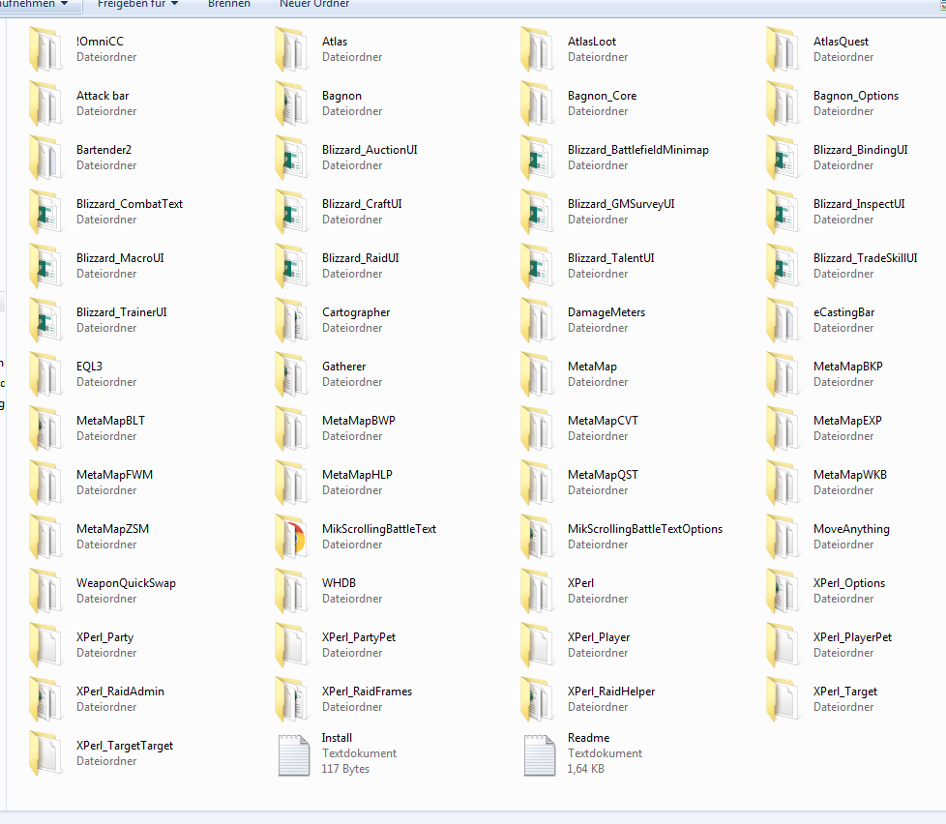Select the Blizzard_InspectUI folder name
This screenshot has width=946, height=824.
point(859,204)
